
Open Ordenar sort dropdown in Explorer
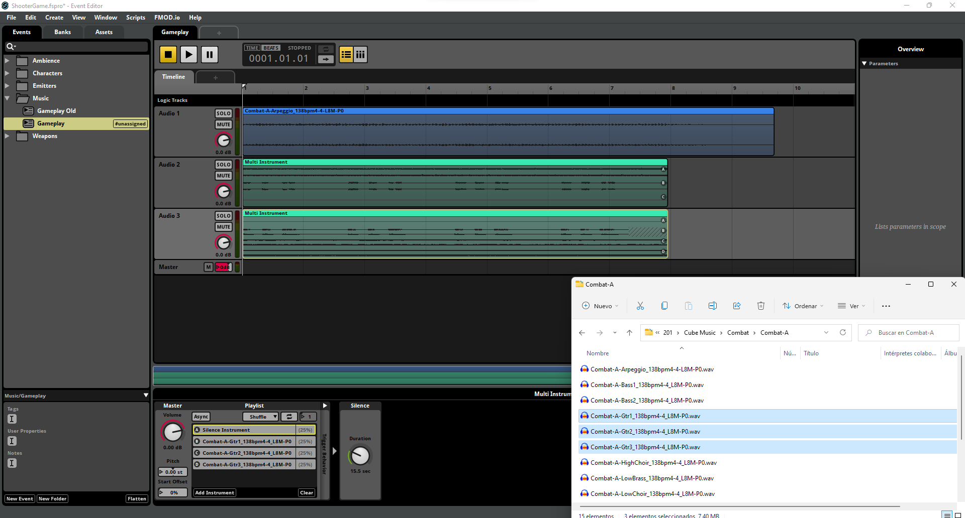803,306
